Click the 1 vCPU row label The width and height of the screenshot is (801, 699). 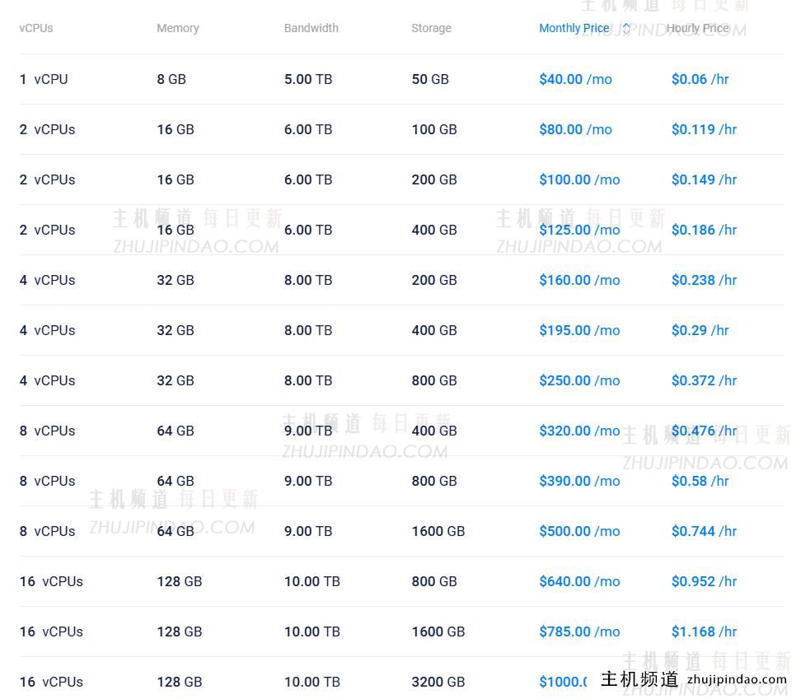coord(44,79)
